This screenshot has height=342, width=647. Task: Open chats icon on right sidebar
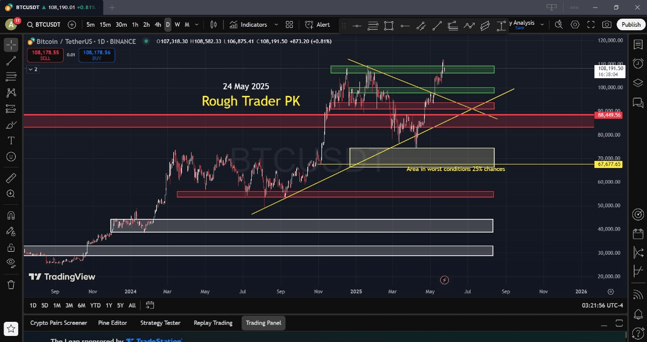click(x=638, y=103)
